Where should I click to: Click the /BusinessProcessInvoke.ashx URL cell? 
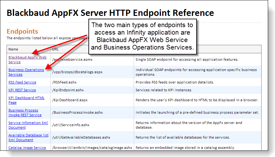click(x=77, y=113)
